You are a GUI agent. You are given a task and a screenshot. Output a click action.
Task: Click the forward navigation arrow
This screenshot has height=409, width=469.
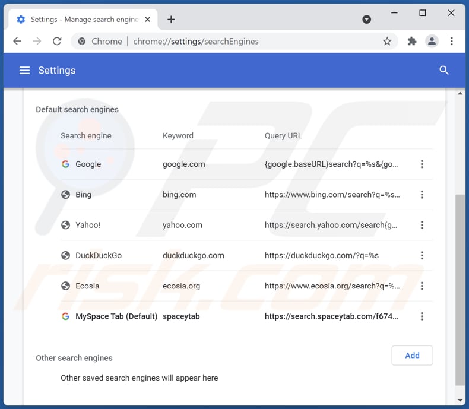click(x=37, y=42)
